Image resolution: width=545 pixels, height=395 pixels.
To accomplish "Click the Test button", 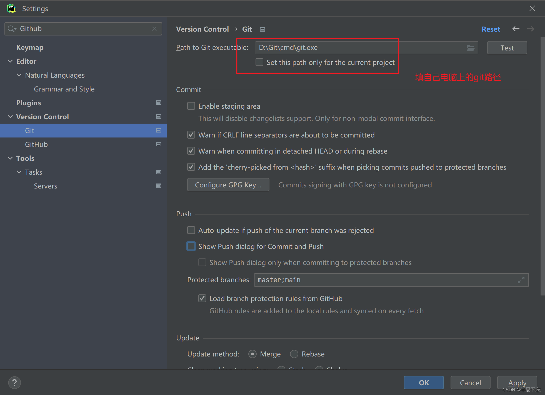I will click(x=507, y=48).
